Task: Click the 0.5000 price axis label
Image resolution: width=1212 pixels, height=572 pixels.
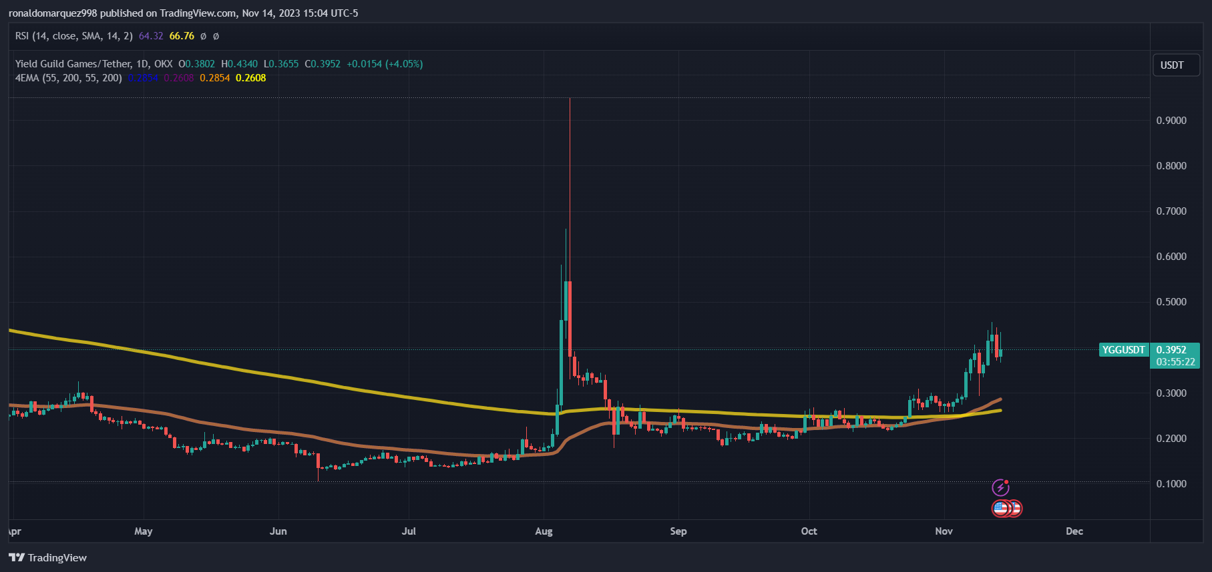Action: point(1171,302)
